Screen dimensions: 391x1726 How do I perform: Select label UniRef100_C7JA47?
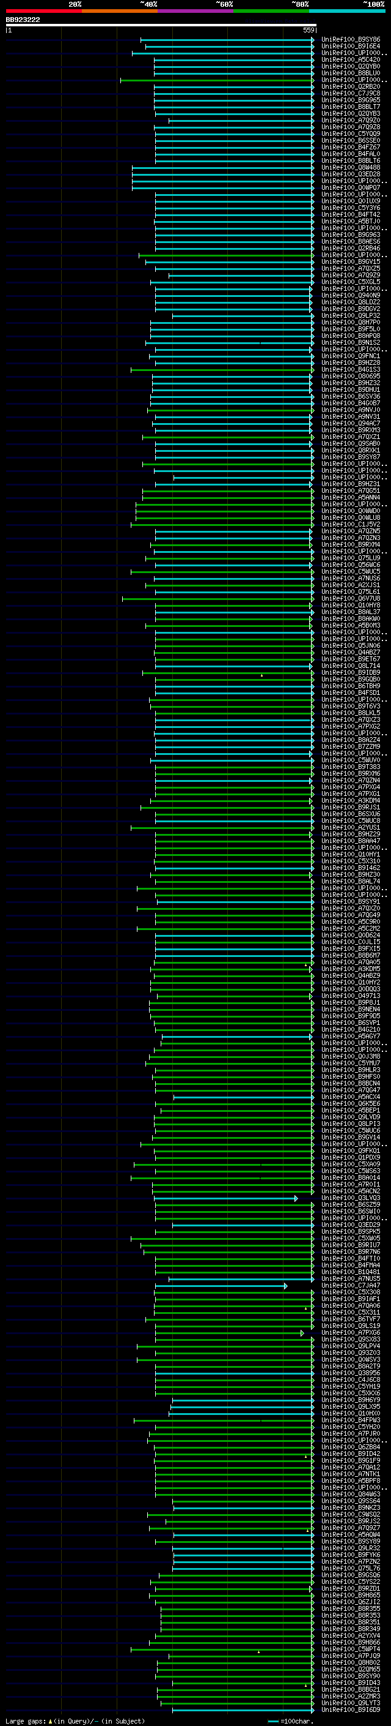(x=350, y=1286)
